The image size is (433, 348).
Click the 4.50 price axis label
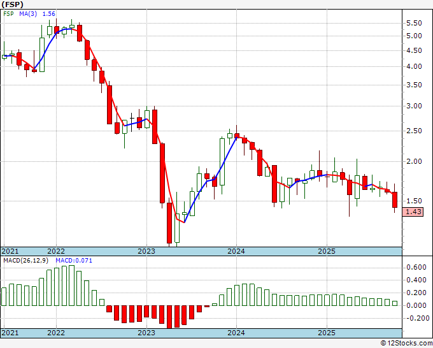(x=414, y=50)
